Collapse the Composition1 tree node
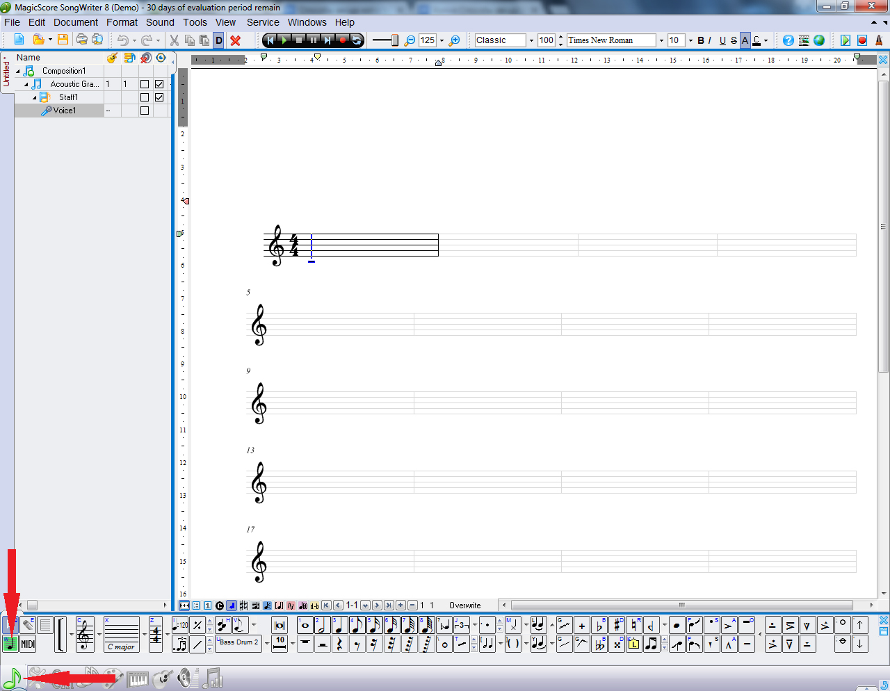This screenshot has height=691, width=890. pyautogui.click(x=19, y=71)
